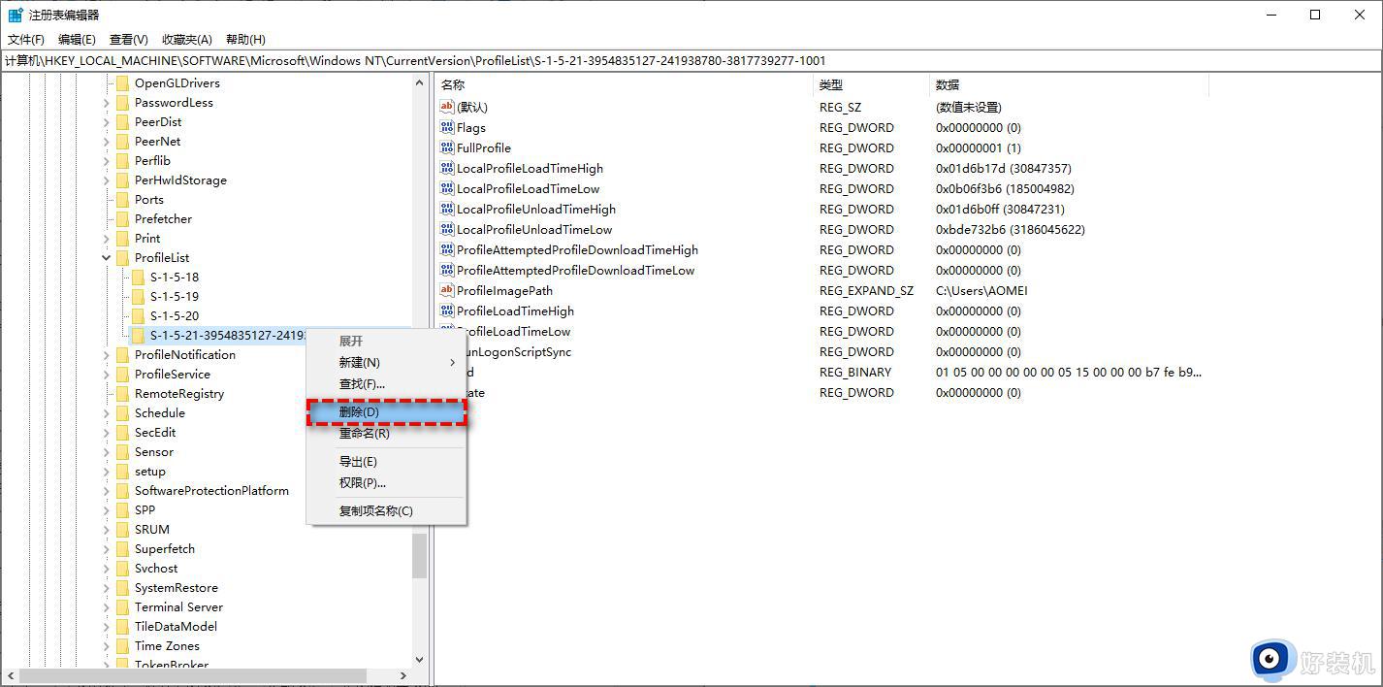Image resolution: width=1383 pixels, height=687 pixels.
Task: Click the folder icon beside the S-1-5-21 key
Action: coord(138,336)
